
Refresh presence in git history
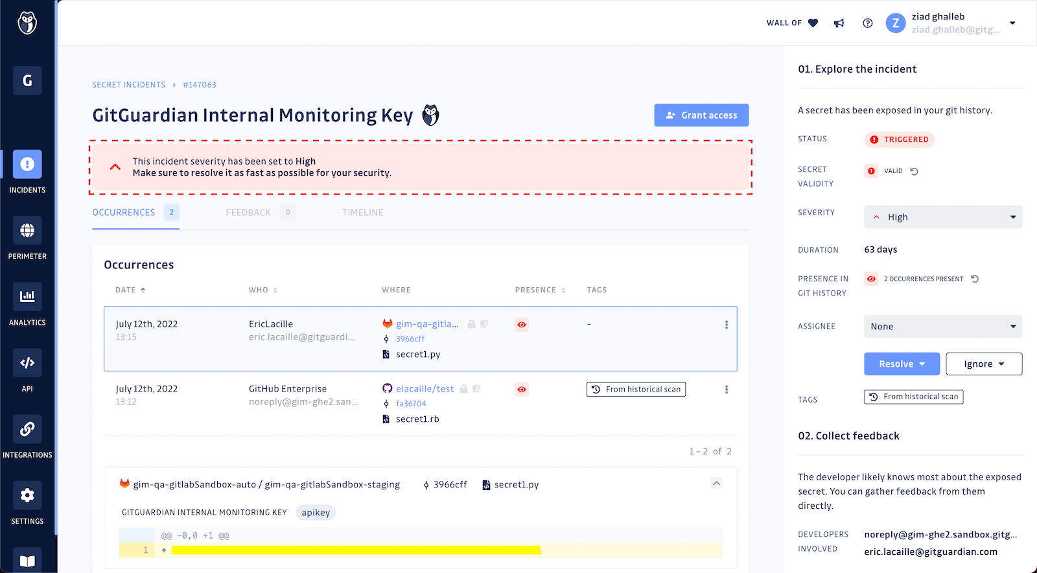[975, 279]
